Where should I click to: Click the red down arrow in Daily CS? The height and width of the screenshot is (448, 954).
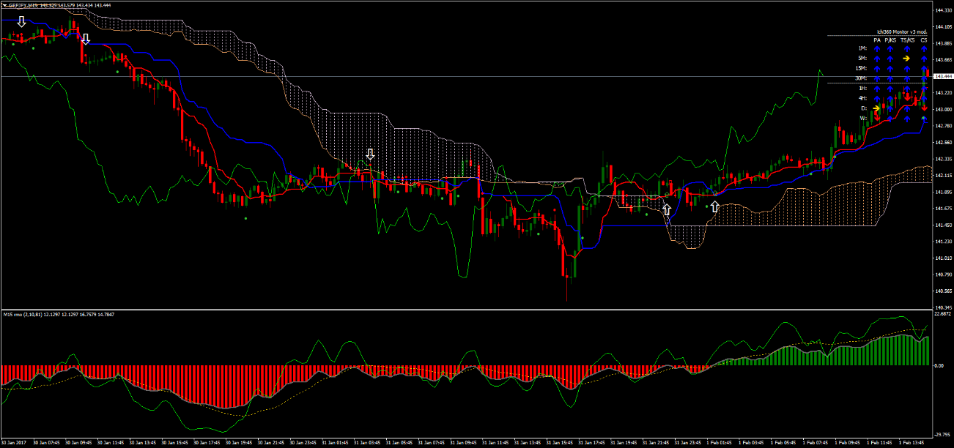pos(924,108)
